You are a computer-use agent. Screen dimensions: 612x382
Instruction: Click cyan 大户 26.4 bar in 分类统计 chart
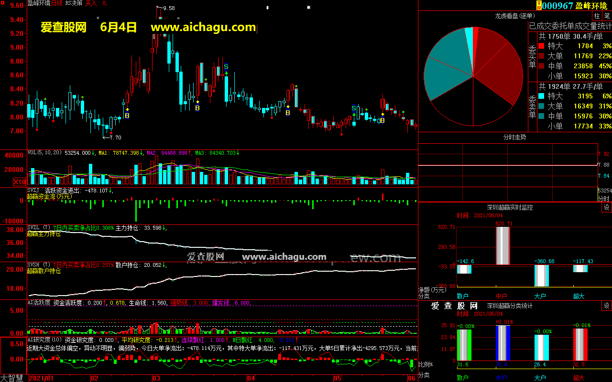point(541,348)
